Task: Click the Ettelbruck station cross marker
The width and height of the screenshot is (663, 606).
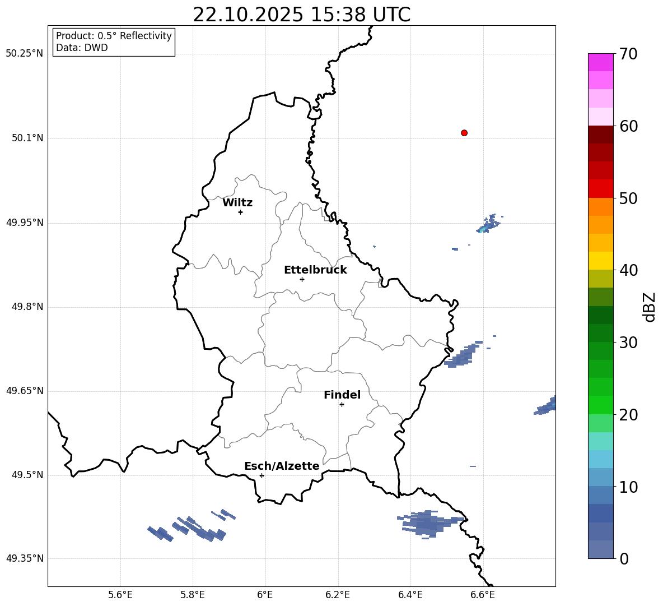Action: click(x=302, y=279)
